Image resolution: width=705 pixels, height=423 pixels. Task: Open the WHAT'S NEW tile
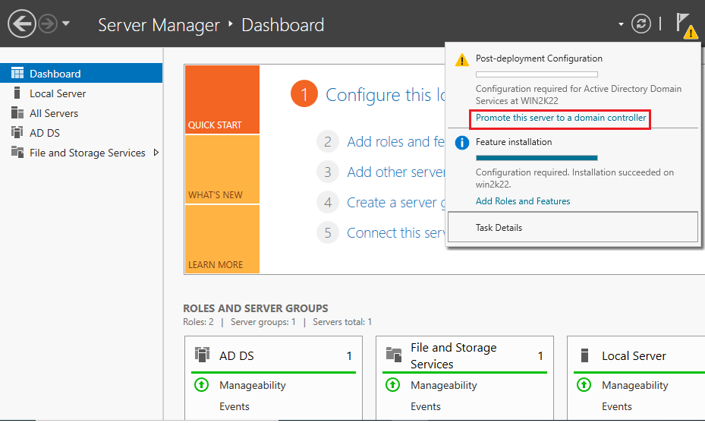(x=222, y=169)
